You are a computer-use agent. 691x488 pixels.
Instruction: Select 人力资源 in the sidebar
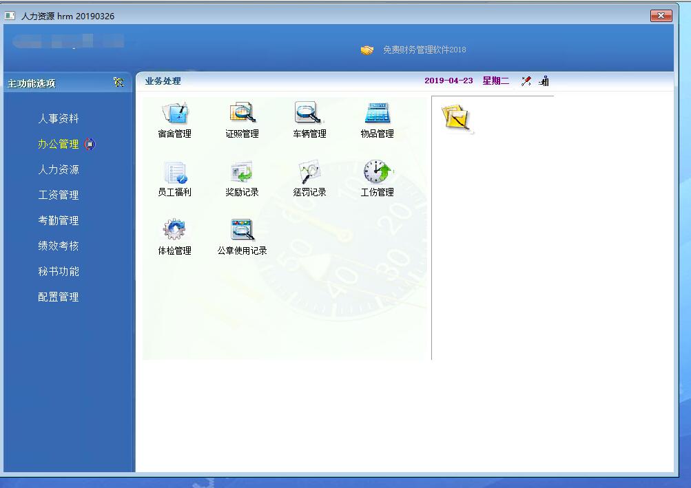[58, 169]
